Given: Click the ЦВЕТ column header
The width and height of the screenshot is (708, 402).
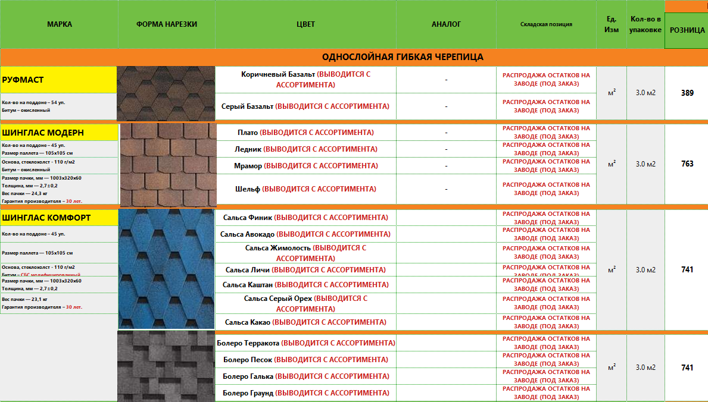Looking at the screenshot, I should coord(305,24).
